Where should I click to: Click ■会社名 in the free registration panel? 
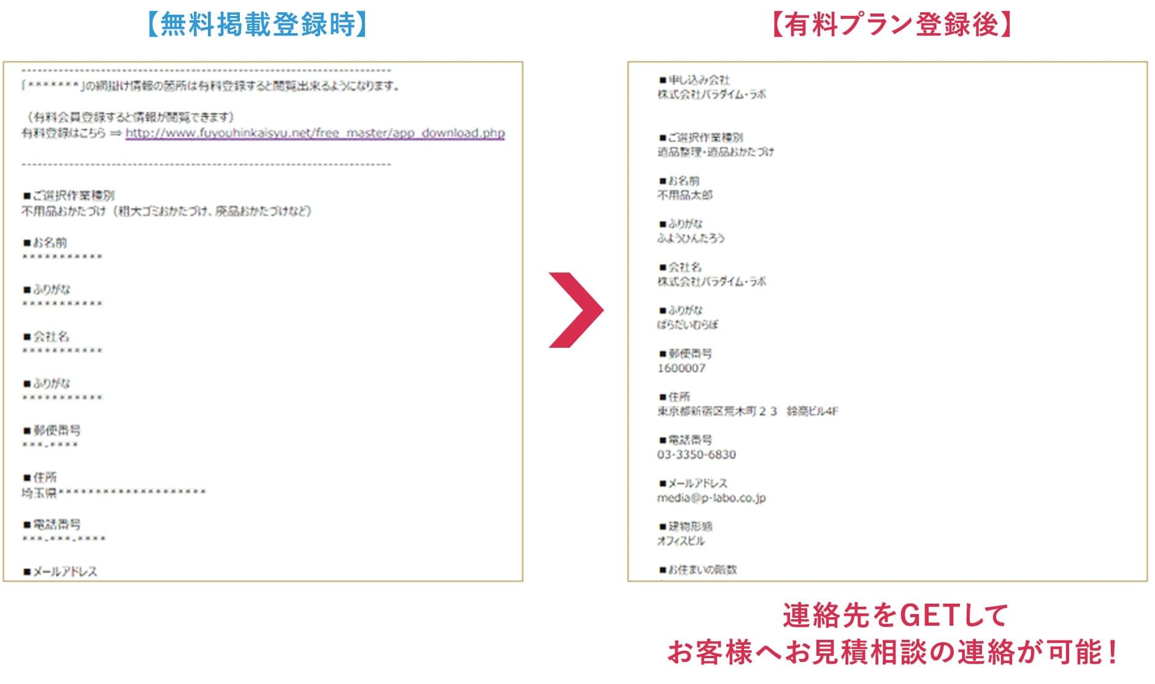[x=46, y=337]
